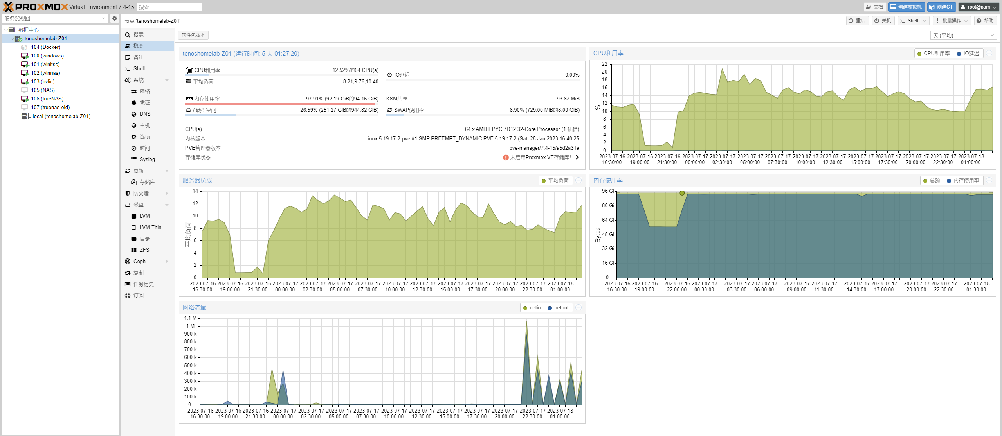The width and height of the screenshot is (1002, 436).
Task: Click the network (网络) arrows icon
Action: 134,92
